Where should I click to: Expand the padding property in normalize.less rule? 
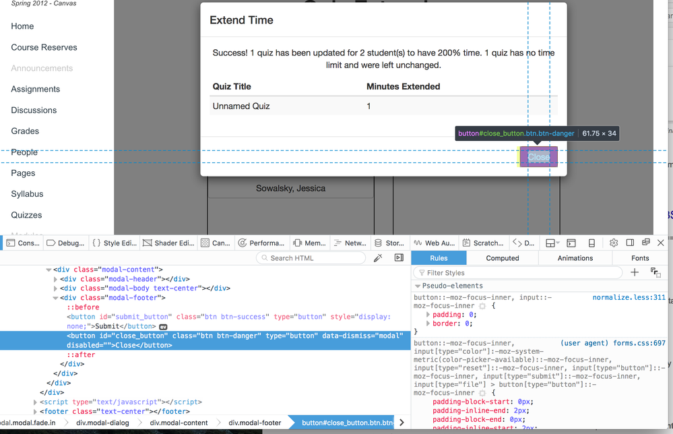coord(428,315)
